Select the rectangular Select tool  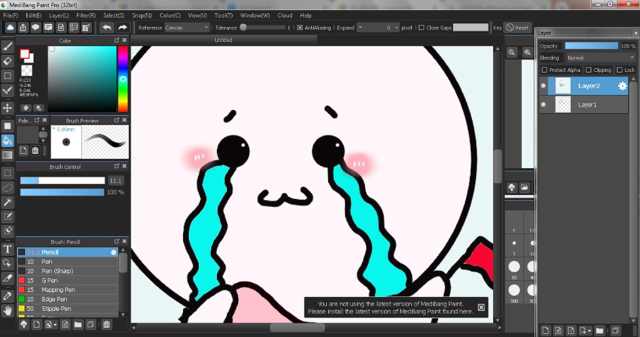pos(7,173)
